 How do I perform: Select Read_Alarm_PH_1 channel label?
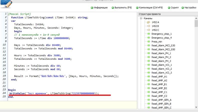[161, 53]
